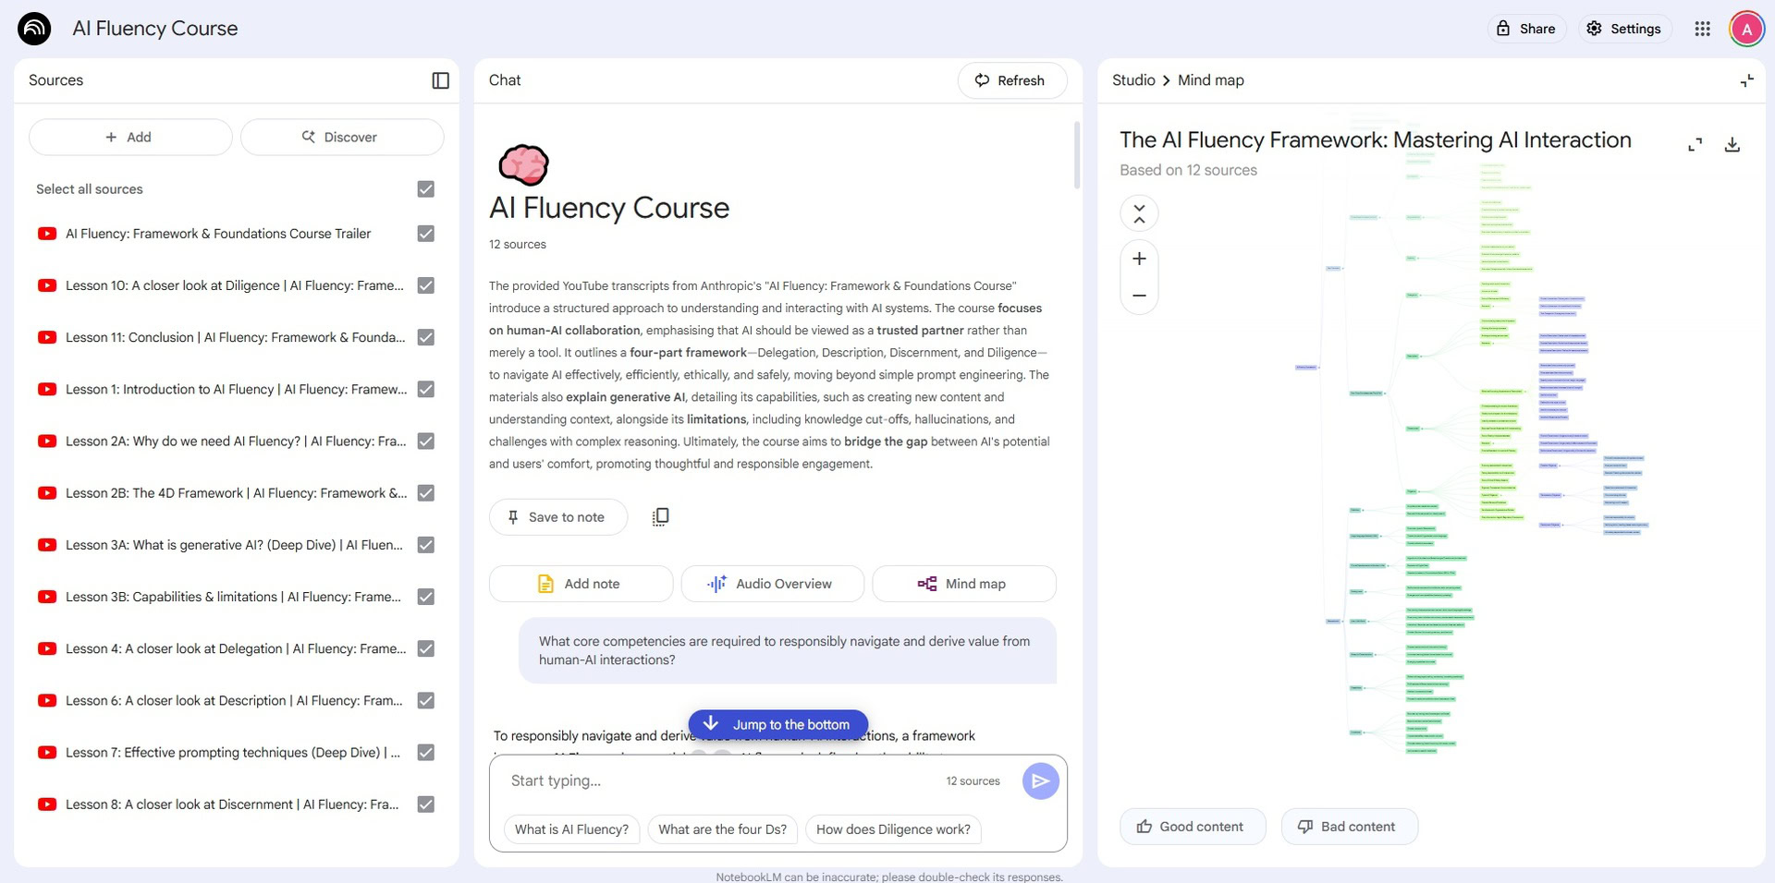Click the NotebookLM logo icon
Screen dimensions: 1775x883
tap(34, 29)
